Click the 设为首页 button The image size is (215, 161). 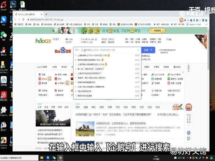click(x=56, y=39)
